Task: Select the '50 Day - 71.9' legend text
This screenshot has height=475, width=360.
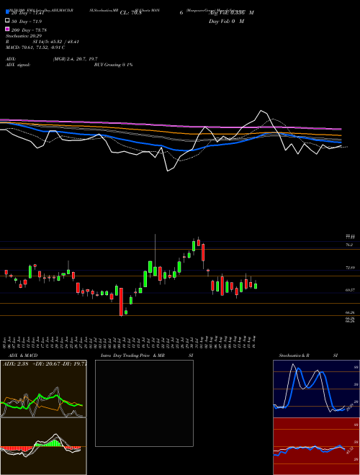Action: pos(27,22)
